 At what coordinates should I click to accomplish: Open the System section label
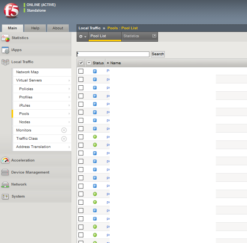18,196
